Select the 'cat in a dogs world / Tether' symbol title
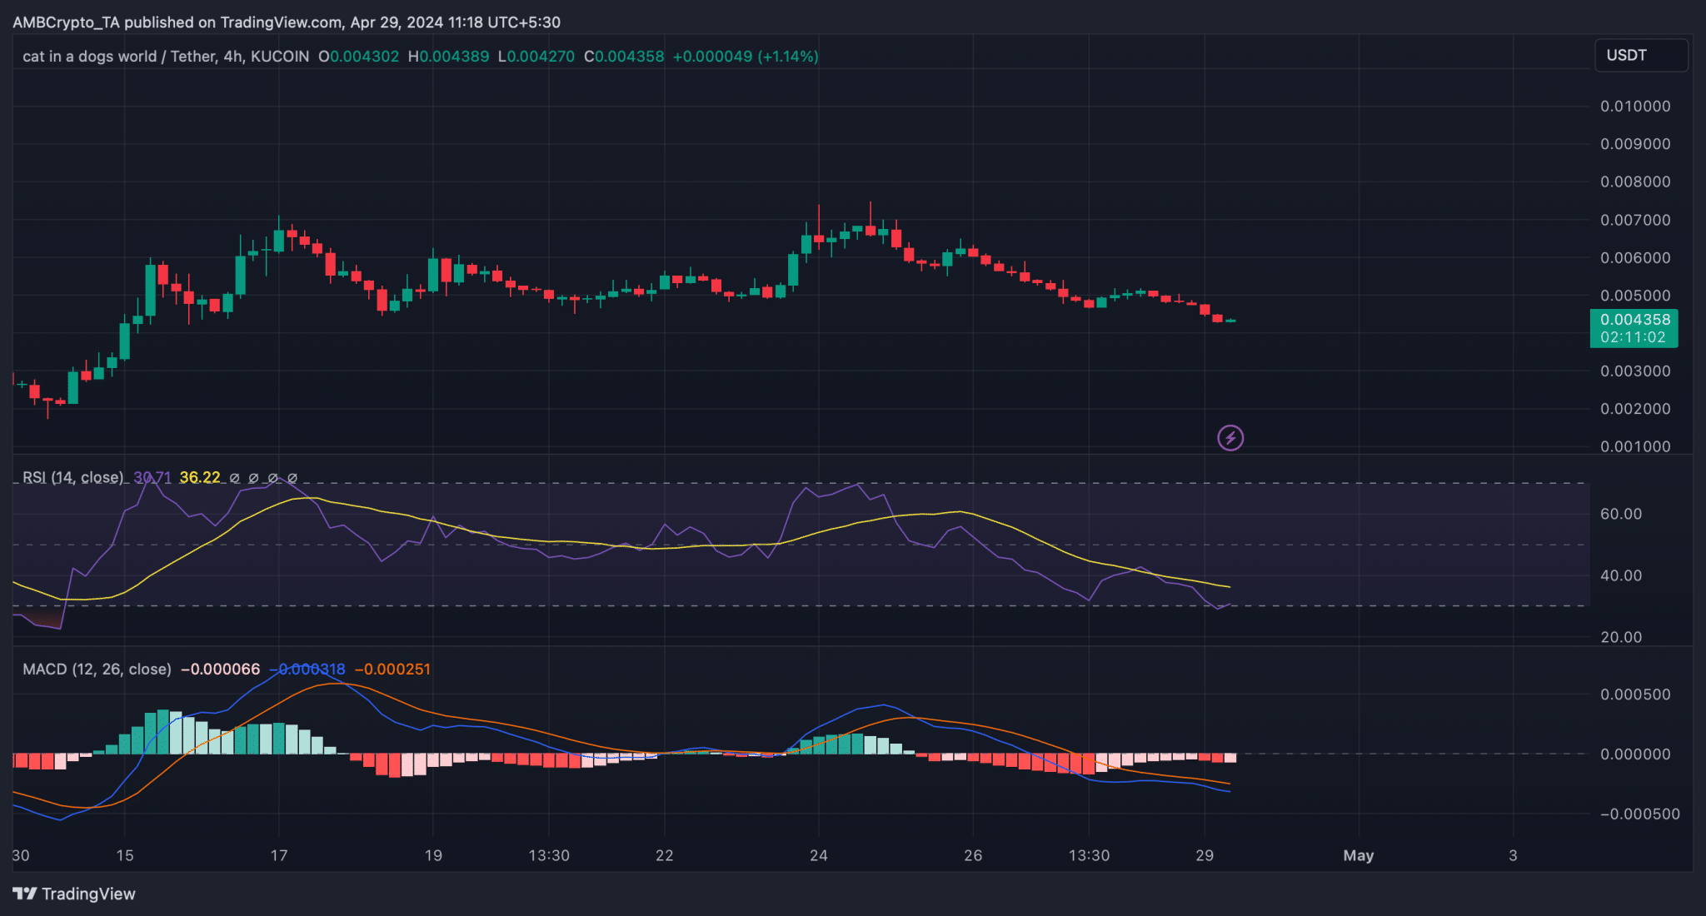This screenshot has width=1706, height=916. 120,57
